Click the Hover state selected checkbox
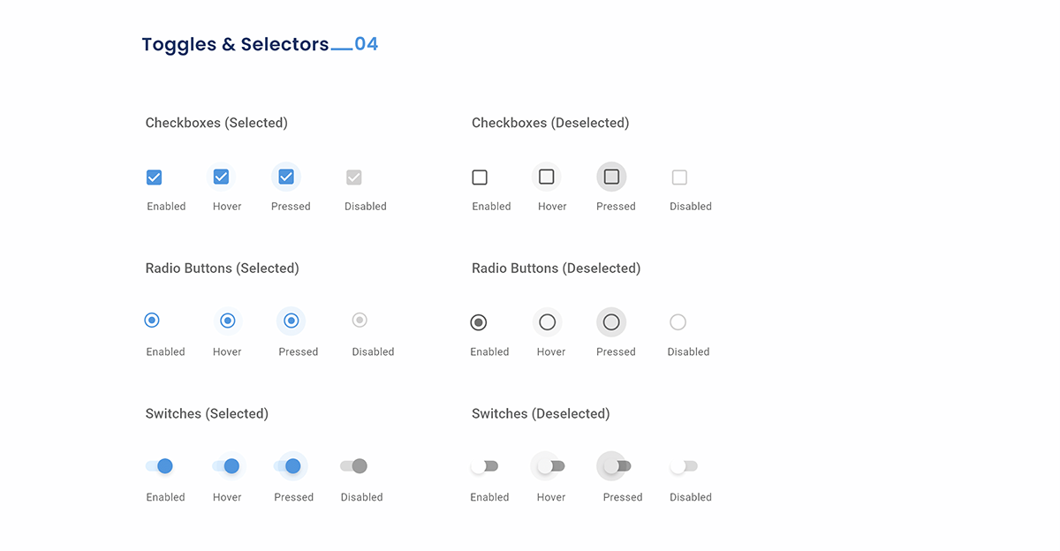This screenshot has width=1060, height=551. coord(221,177)
